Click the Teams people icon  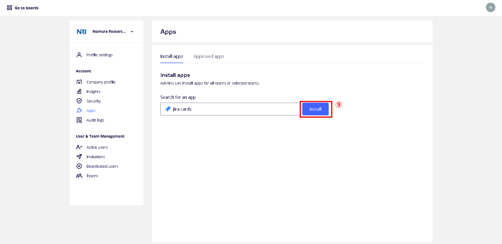pyautogui.click(x=79, y=176)
